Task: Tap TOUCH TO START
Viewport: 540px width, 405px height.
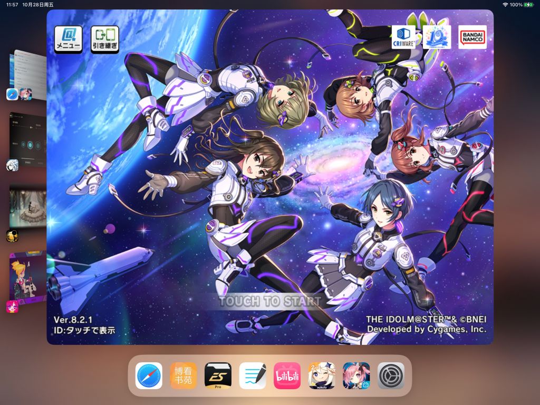Action: [x=269, y=301]
